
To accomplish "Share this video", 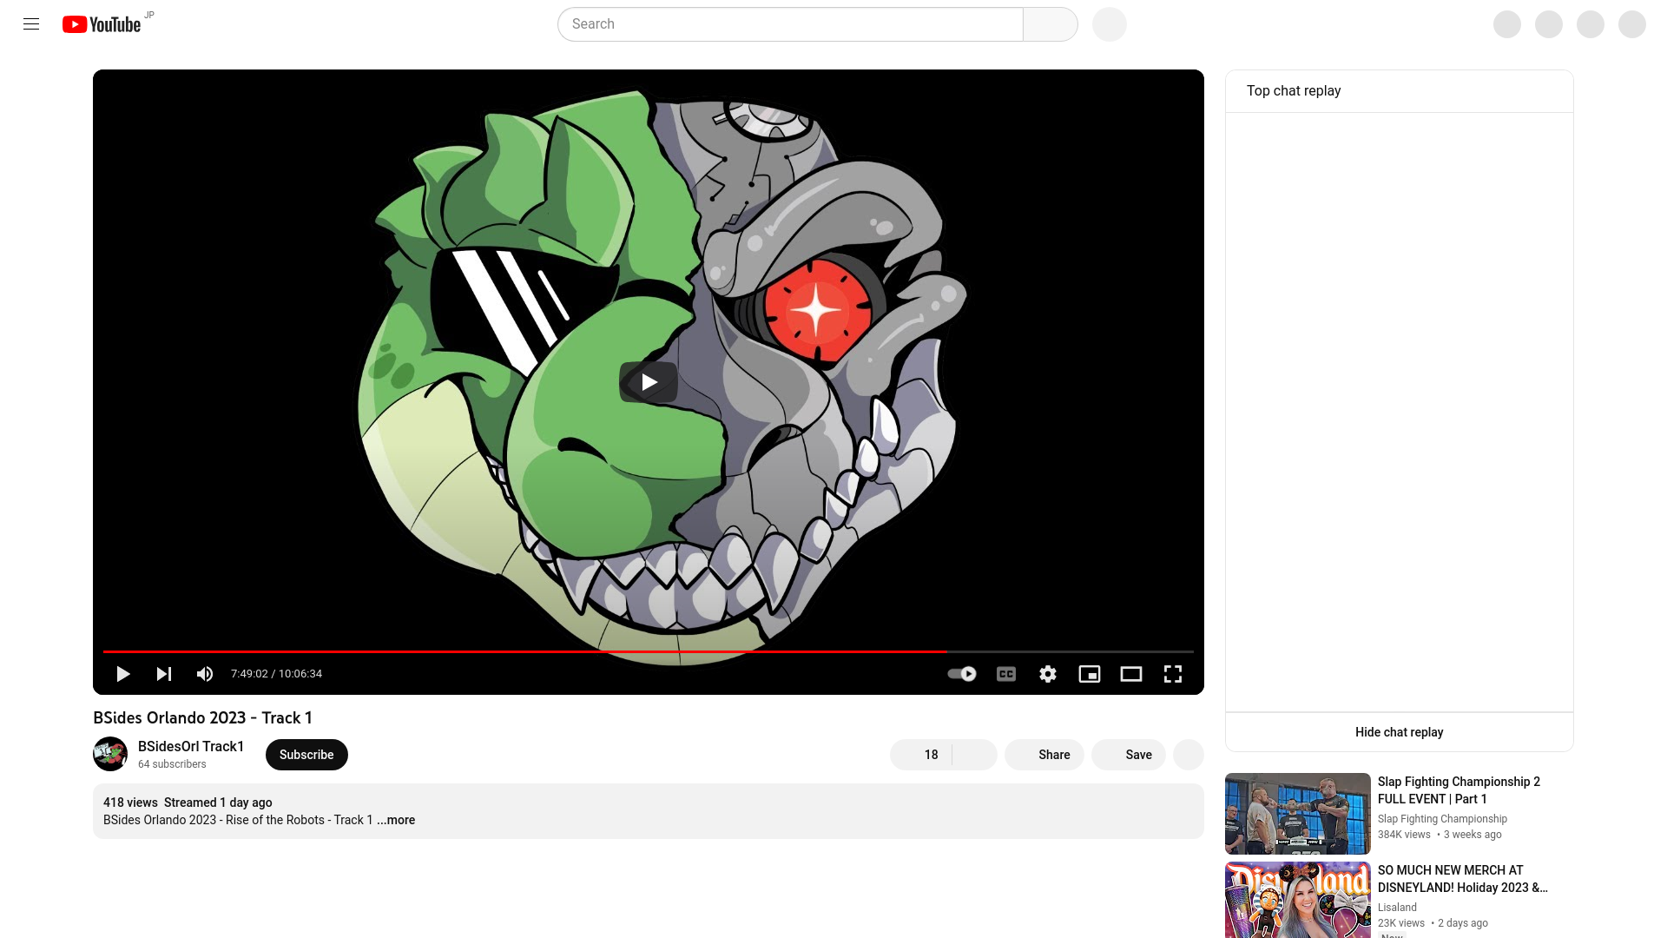I will [1044, 755].
